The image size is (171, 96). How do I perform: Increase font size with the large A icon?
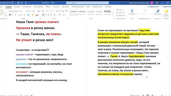(x=28, y=11)
